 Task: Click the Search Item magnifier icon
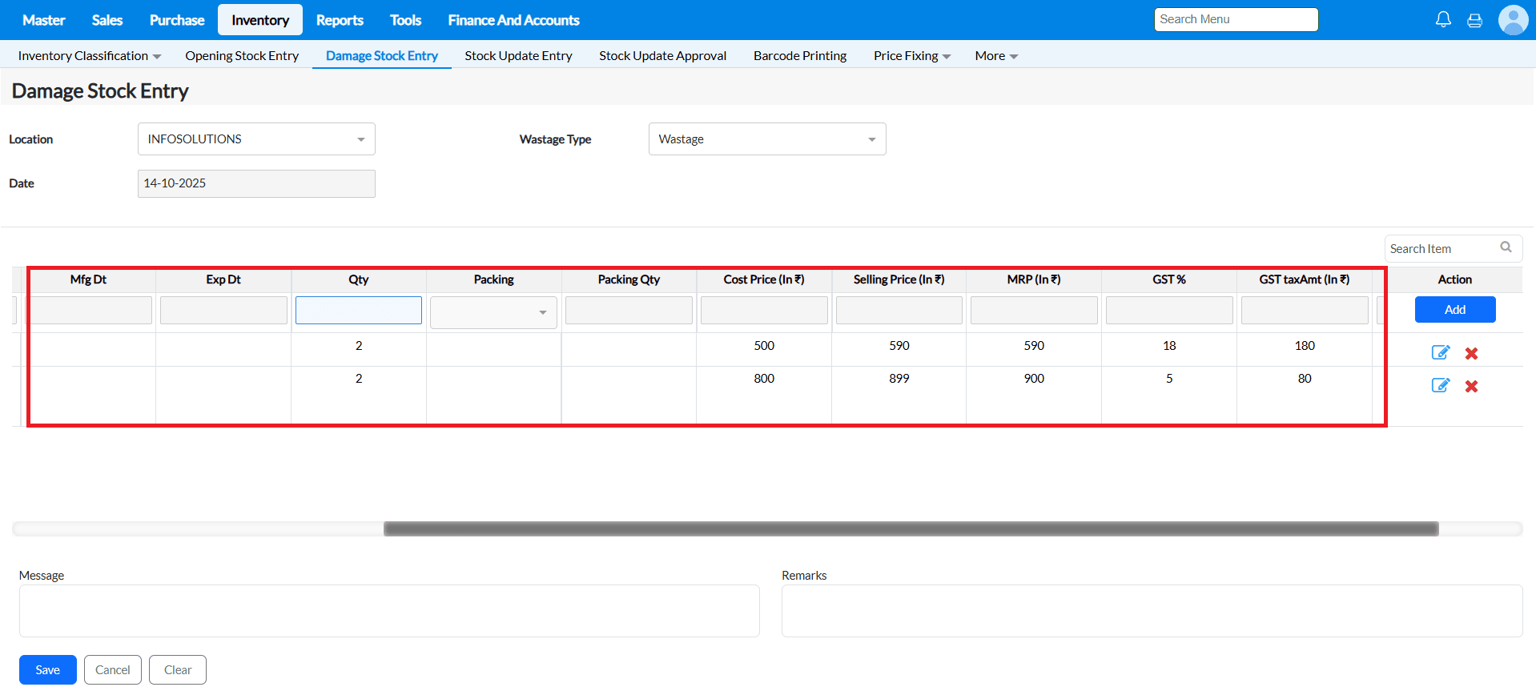[x=1506, y=247]
